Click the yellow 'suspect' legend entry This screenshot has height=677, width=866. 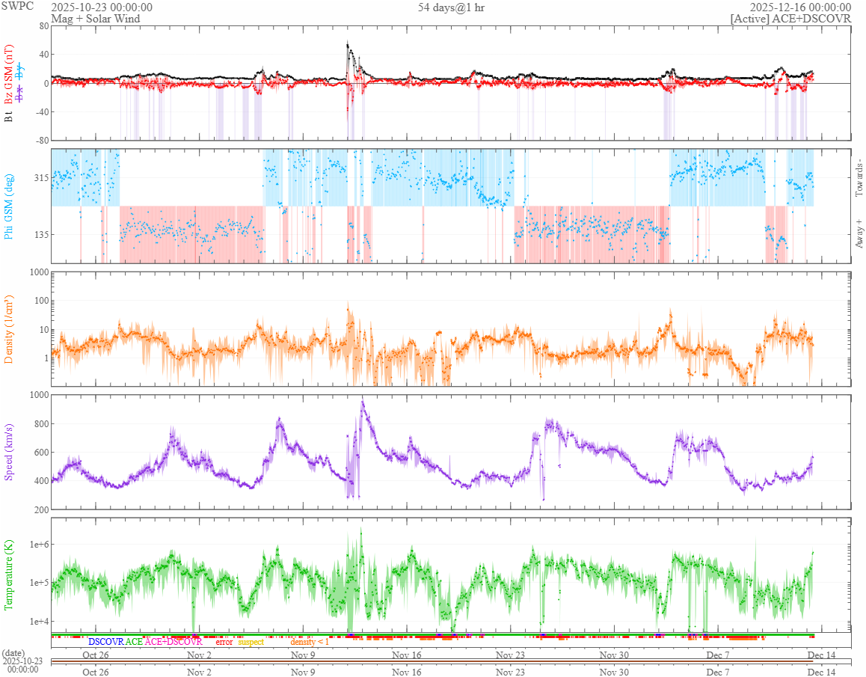251,642
